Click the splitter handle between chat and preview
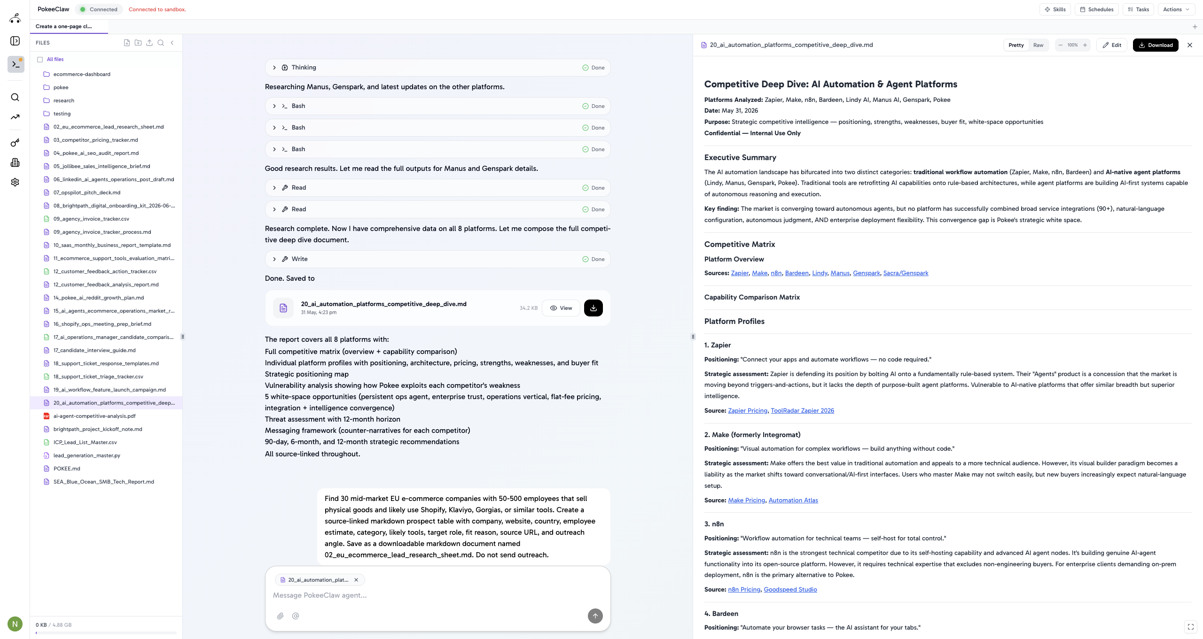The width and height of the screenshot is (1203, 639). click(x=693, y=336)
